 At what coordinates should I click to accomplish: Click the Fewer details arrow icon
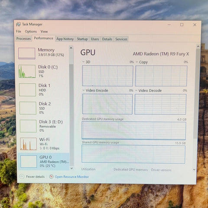pos(22,176)
